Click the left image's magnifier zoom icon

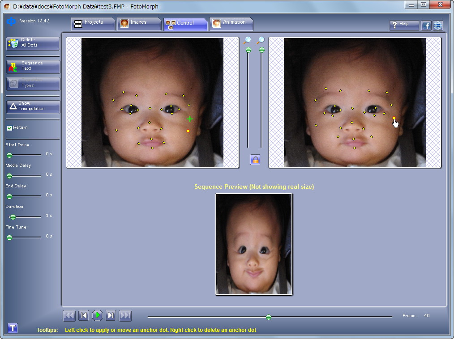[x=248, y=40]
